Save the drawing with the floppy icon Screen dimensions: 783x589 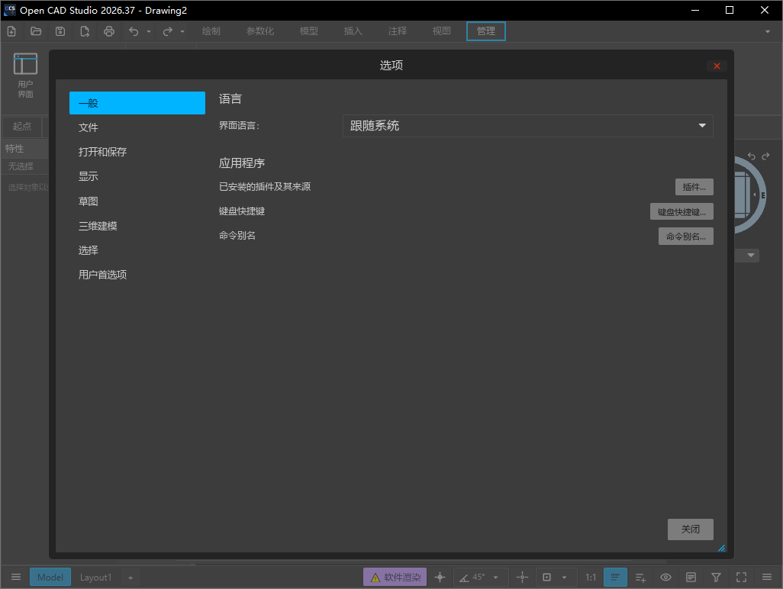pyautogui.click(x=60, y=31)
